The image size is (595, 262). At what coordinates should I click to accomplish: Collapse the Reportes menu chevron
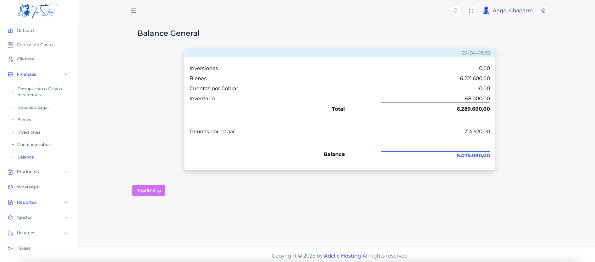coord(66,202)
